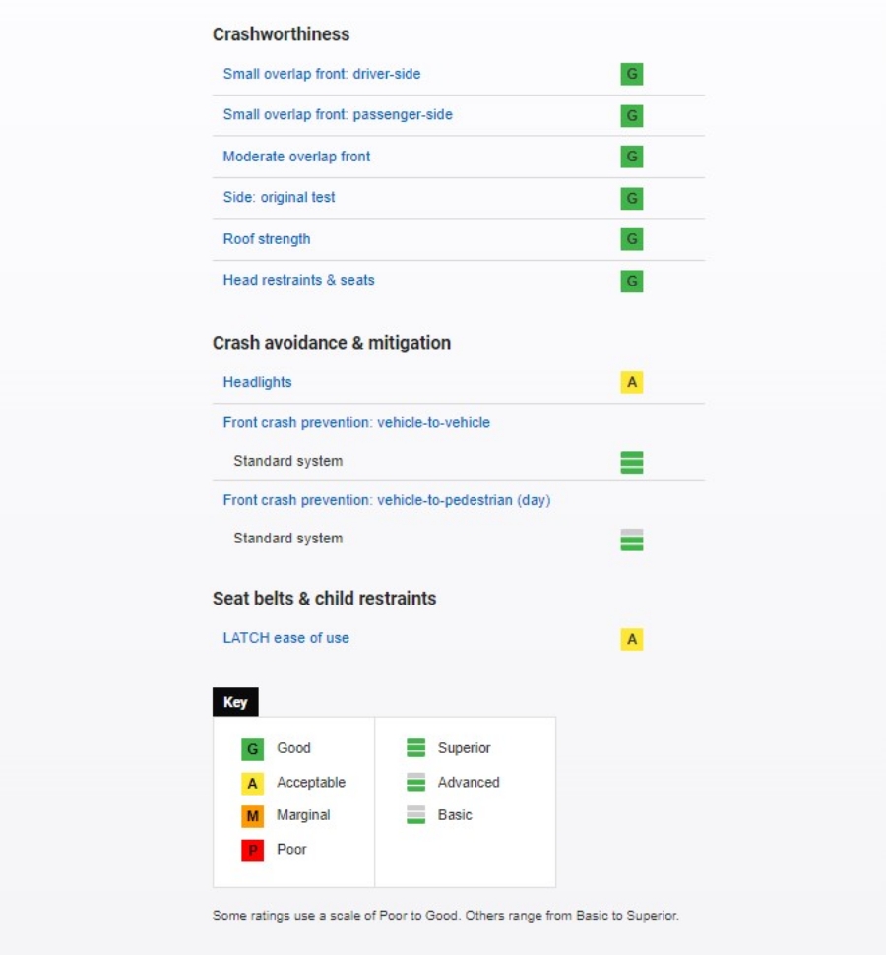The height and width of the screenshot is (955, 886).
Task: Open Side: original test details
Action: tap(279, 197)
